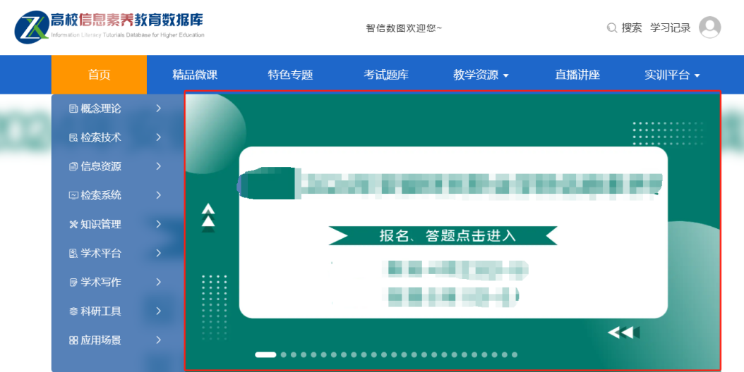Screen dimensions: 744x372
Task: Expand the 概念理论 chevron arrow
Action: [x=159, y=108]
